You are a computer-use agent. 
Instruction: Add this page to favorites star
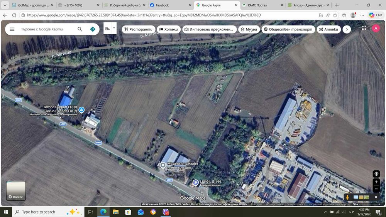tap(335, 15)
